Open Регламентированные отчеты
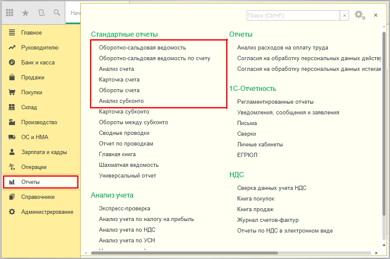This screenshot has height=259, width=390. pyautogui.click(x=275, y=102)
